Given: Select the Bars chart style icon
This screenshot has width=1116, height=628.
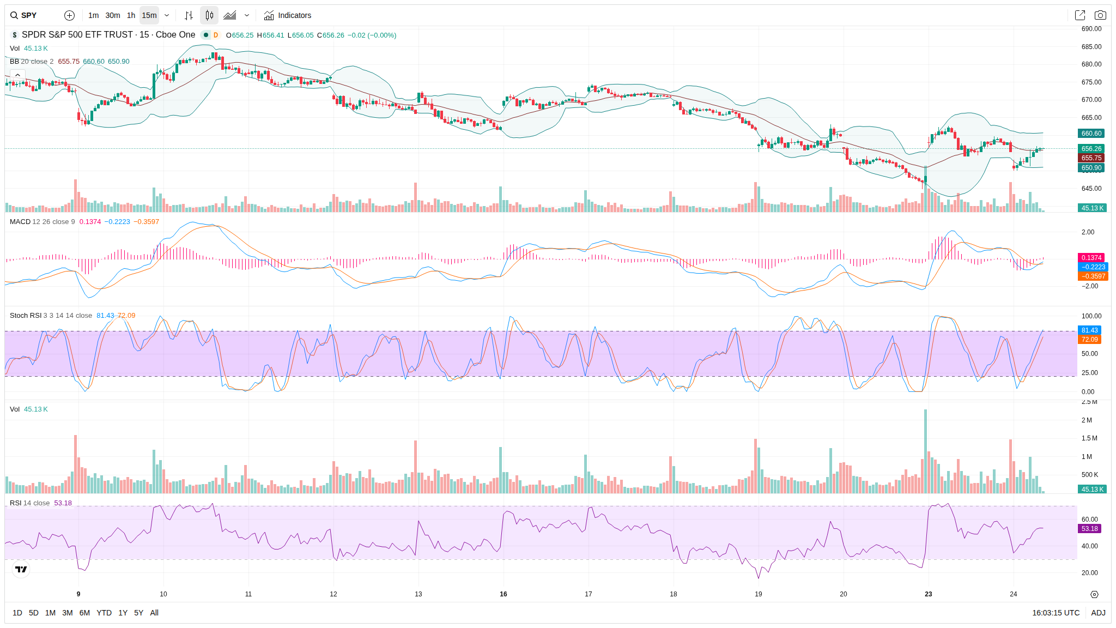Looking at the screenshot, I should (189, 15).
